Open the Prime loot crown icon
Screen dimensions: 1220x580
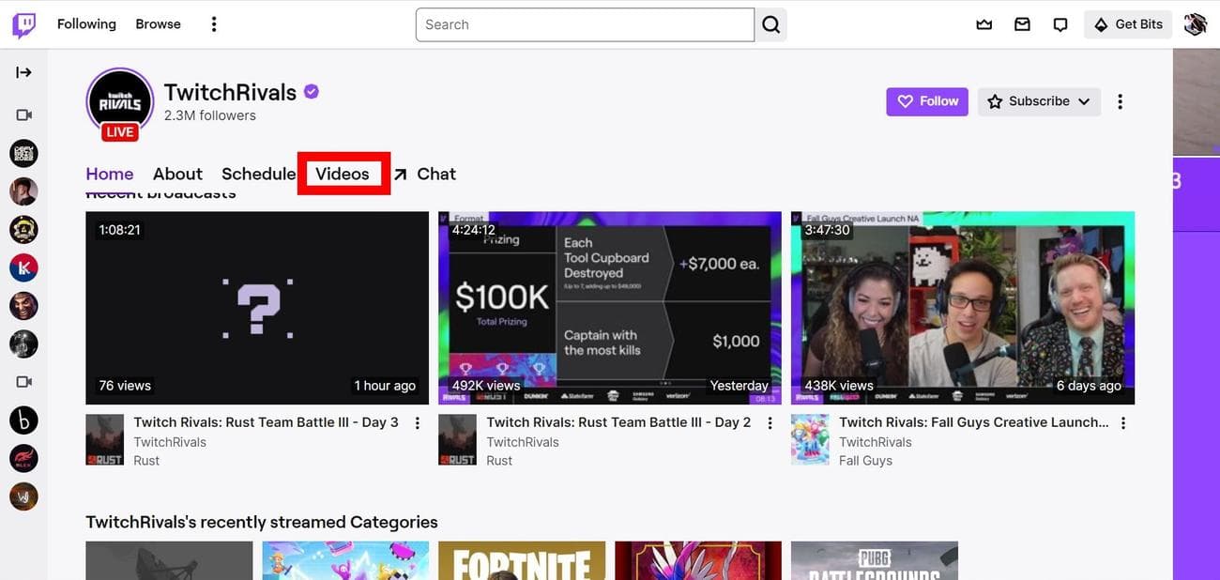point(984,24)
